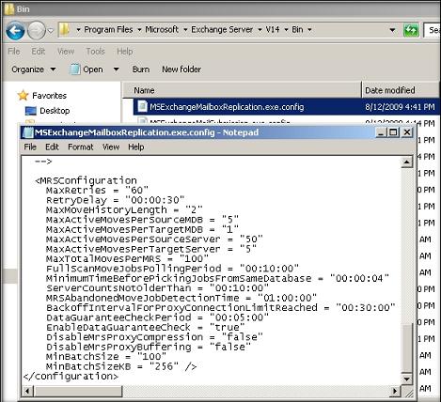Maximize the Notepad window
This screenshot has height=402, width=441.
[x=393, y=132]
